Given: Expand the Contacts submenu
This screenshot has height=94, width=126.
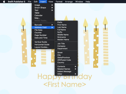Looking at the screenshot, I should (x=66, y=67).
